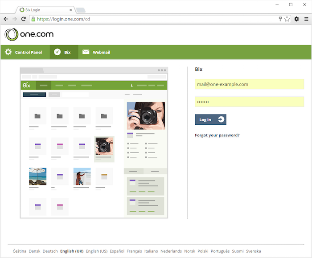
Task: Switch language to Français
Action: click(134, 251)
